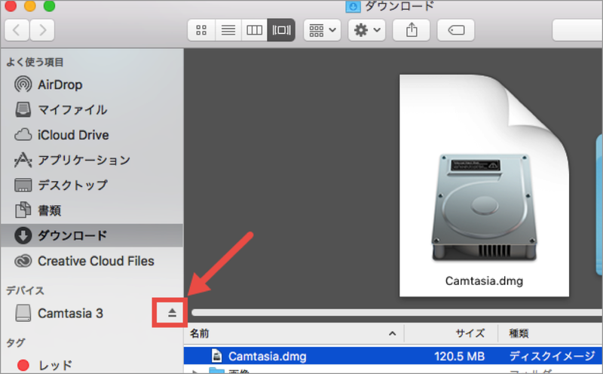
Task: Go back with the left arrow button
Action: [17, 30]
